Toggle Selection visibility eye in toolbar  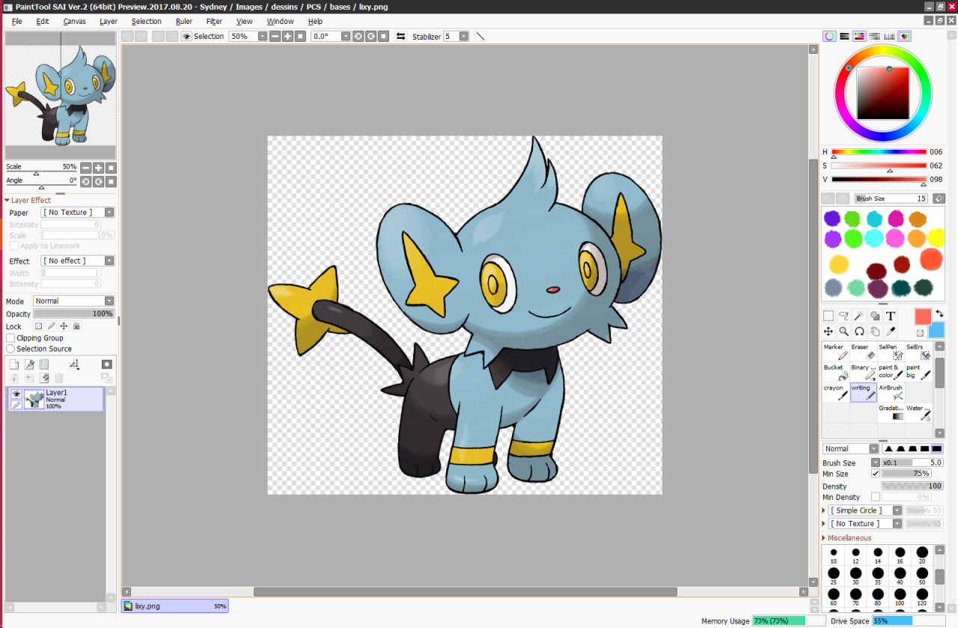186,36
